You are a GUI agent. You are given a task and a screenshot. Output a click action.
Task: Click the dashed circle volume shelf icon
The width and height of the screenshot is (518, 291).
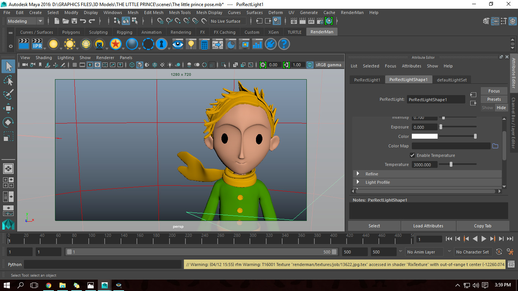[148, 44]
